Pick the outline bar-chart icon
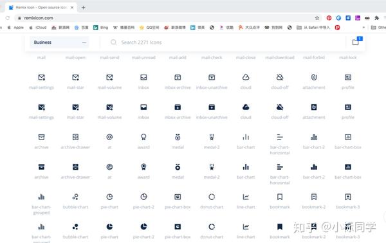This screenshot has height=243, width=386. point(246,137)
